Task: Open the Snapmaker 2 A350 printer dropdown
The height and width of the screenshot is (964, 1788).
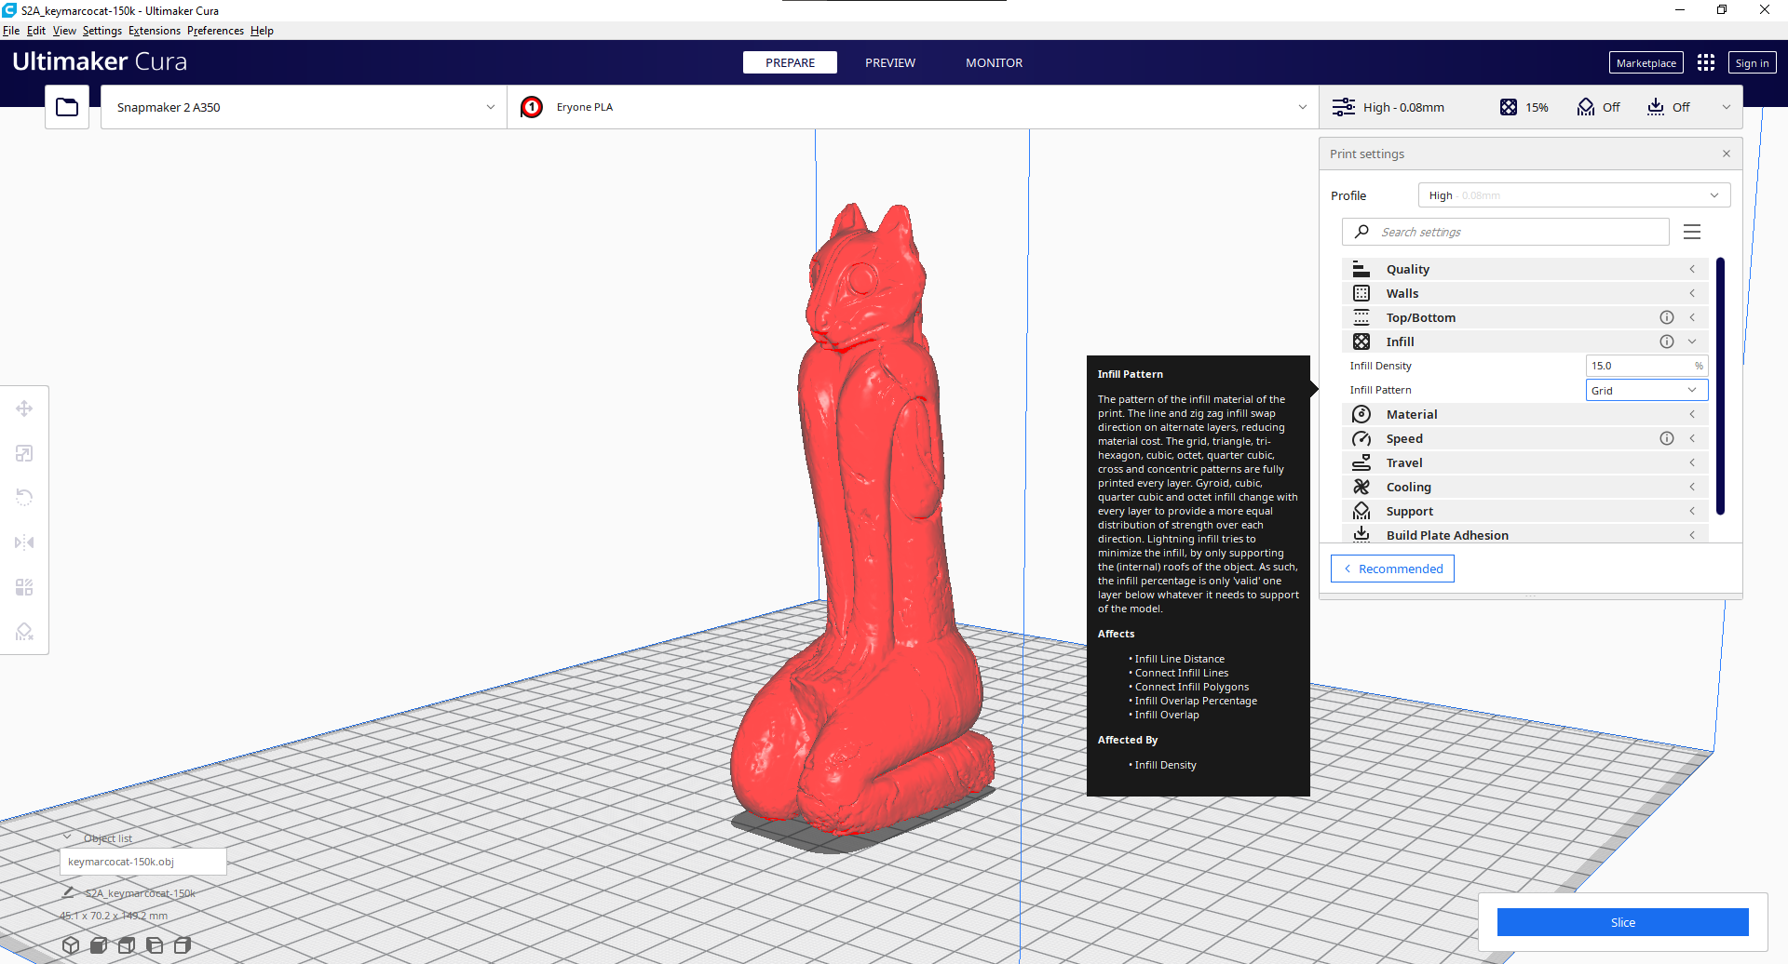Action: tap(304, 107)
